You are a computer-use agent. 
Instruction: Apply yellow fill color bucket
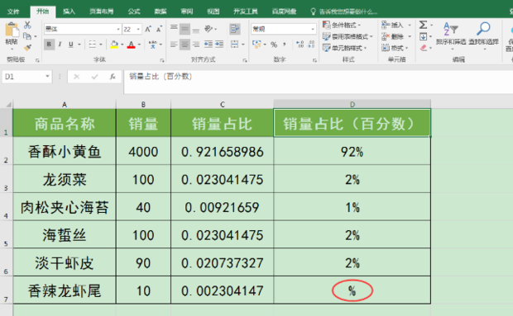pyautogui.click(x=114, y=45)
